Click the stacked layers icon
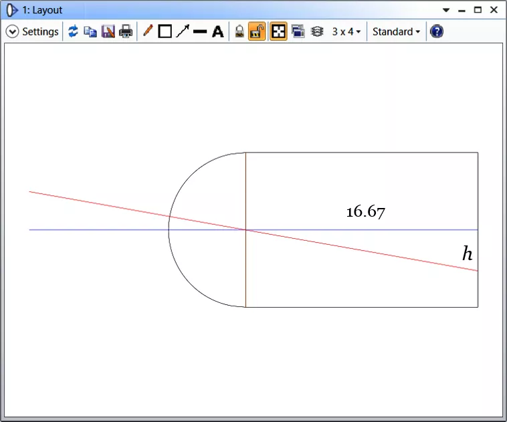The image size is (507, 422). pyautogui.click(x=317, y=31)
